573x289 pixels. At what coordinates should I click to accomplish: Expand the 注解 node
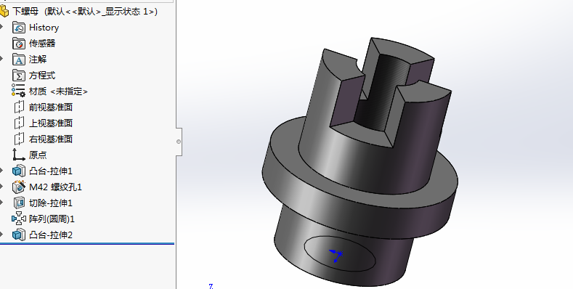[1, 59]
